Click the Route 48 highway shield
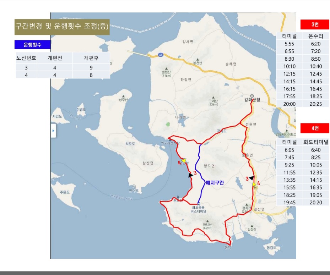 pos(161,55)
